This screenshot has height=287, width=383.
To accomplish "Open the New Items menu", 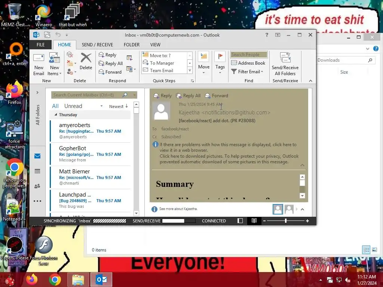I will 55,64.
